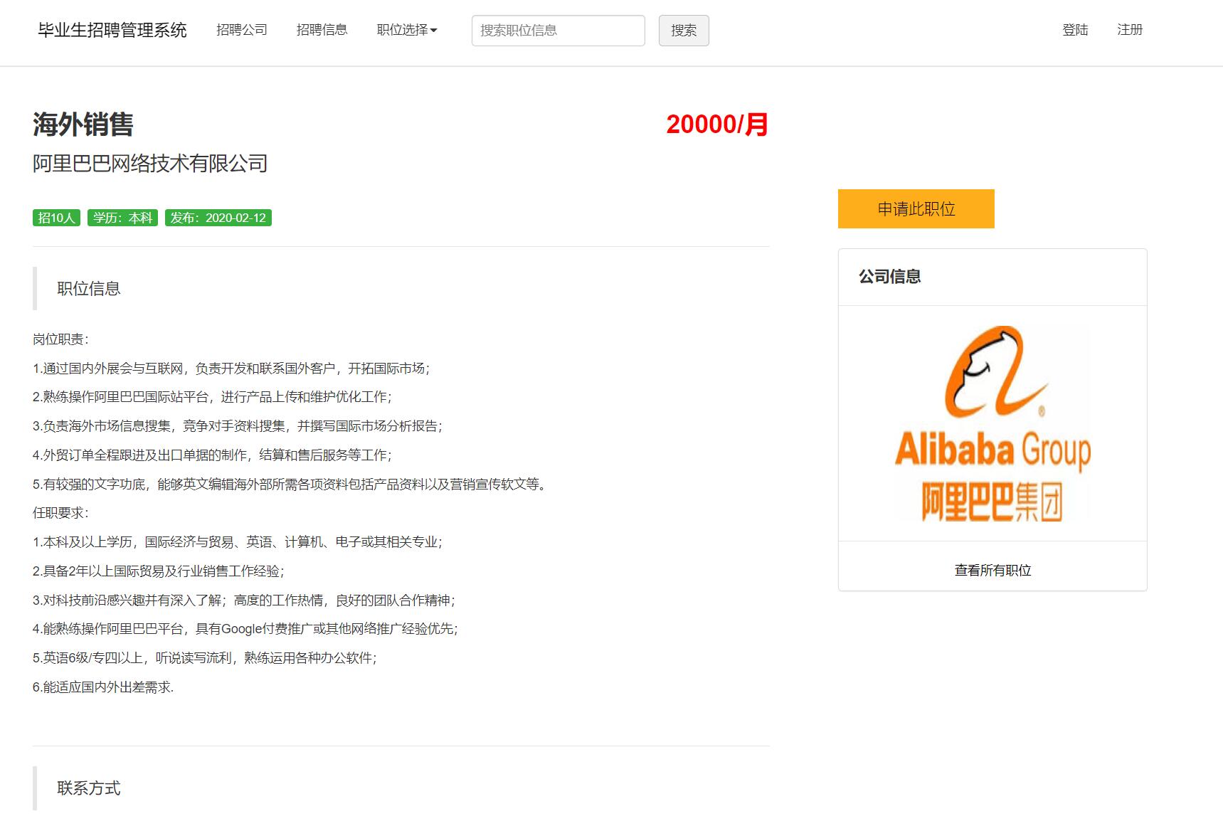This screenshot has height=831, width=1223.
Task: Click the 联系方式 section heading
Action: 89,788
